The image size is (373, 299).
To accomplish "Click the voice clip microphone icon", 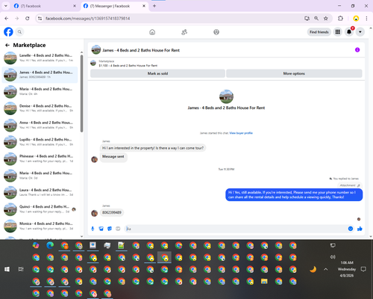I will coord(93,229).
